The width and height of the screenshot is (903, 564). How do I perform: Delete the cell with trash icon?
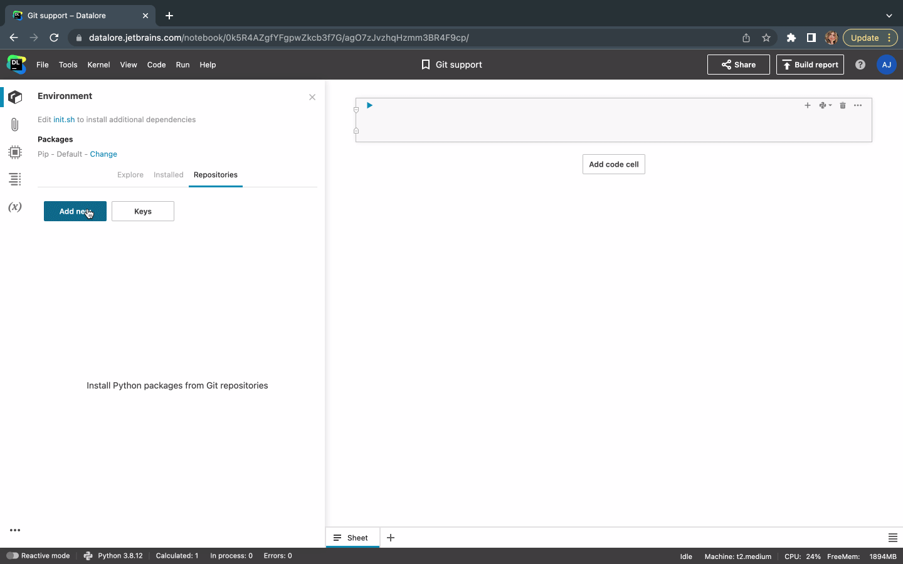[x=843, y=105]
